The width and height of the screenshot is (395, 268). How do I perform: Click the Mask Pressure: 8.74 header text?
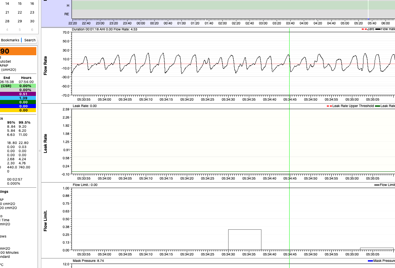pyautogui.click(x=88, y=261)
